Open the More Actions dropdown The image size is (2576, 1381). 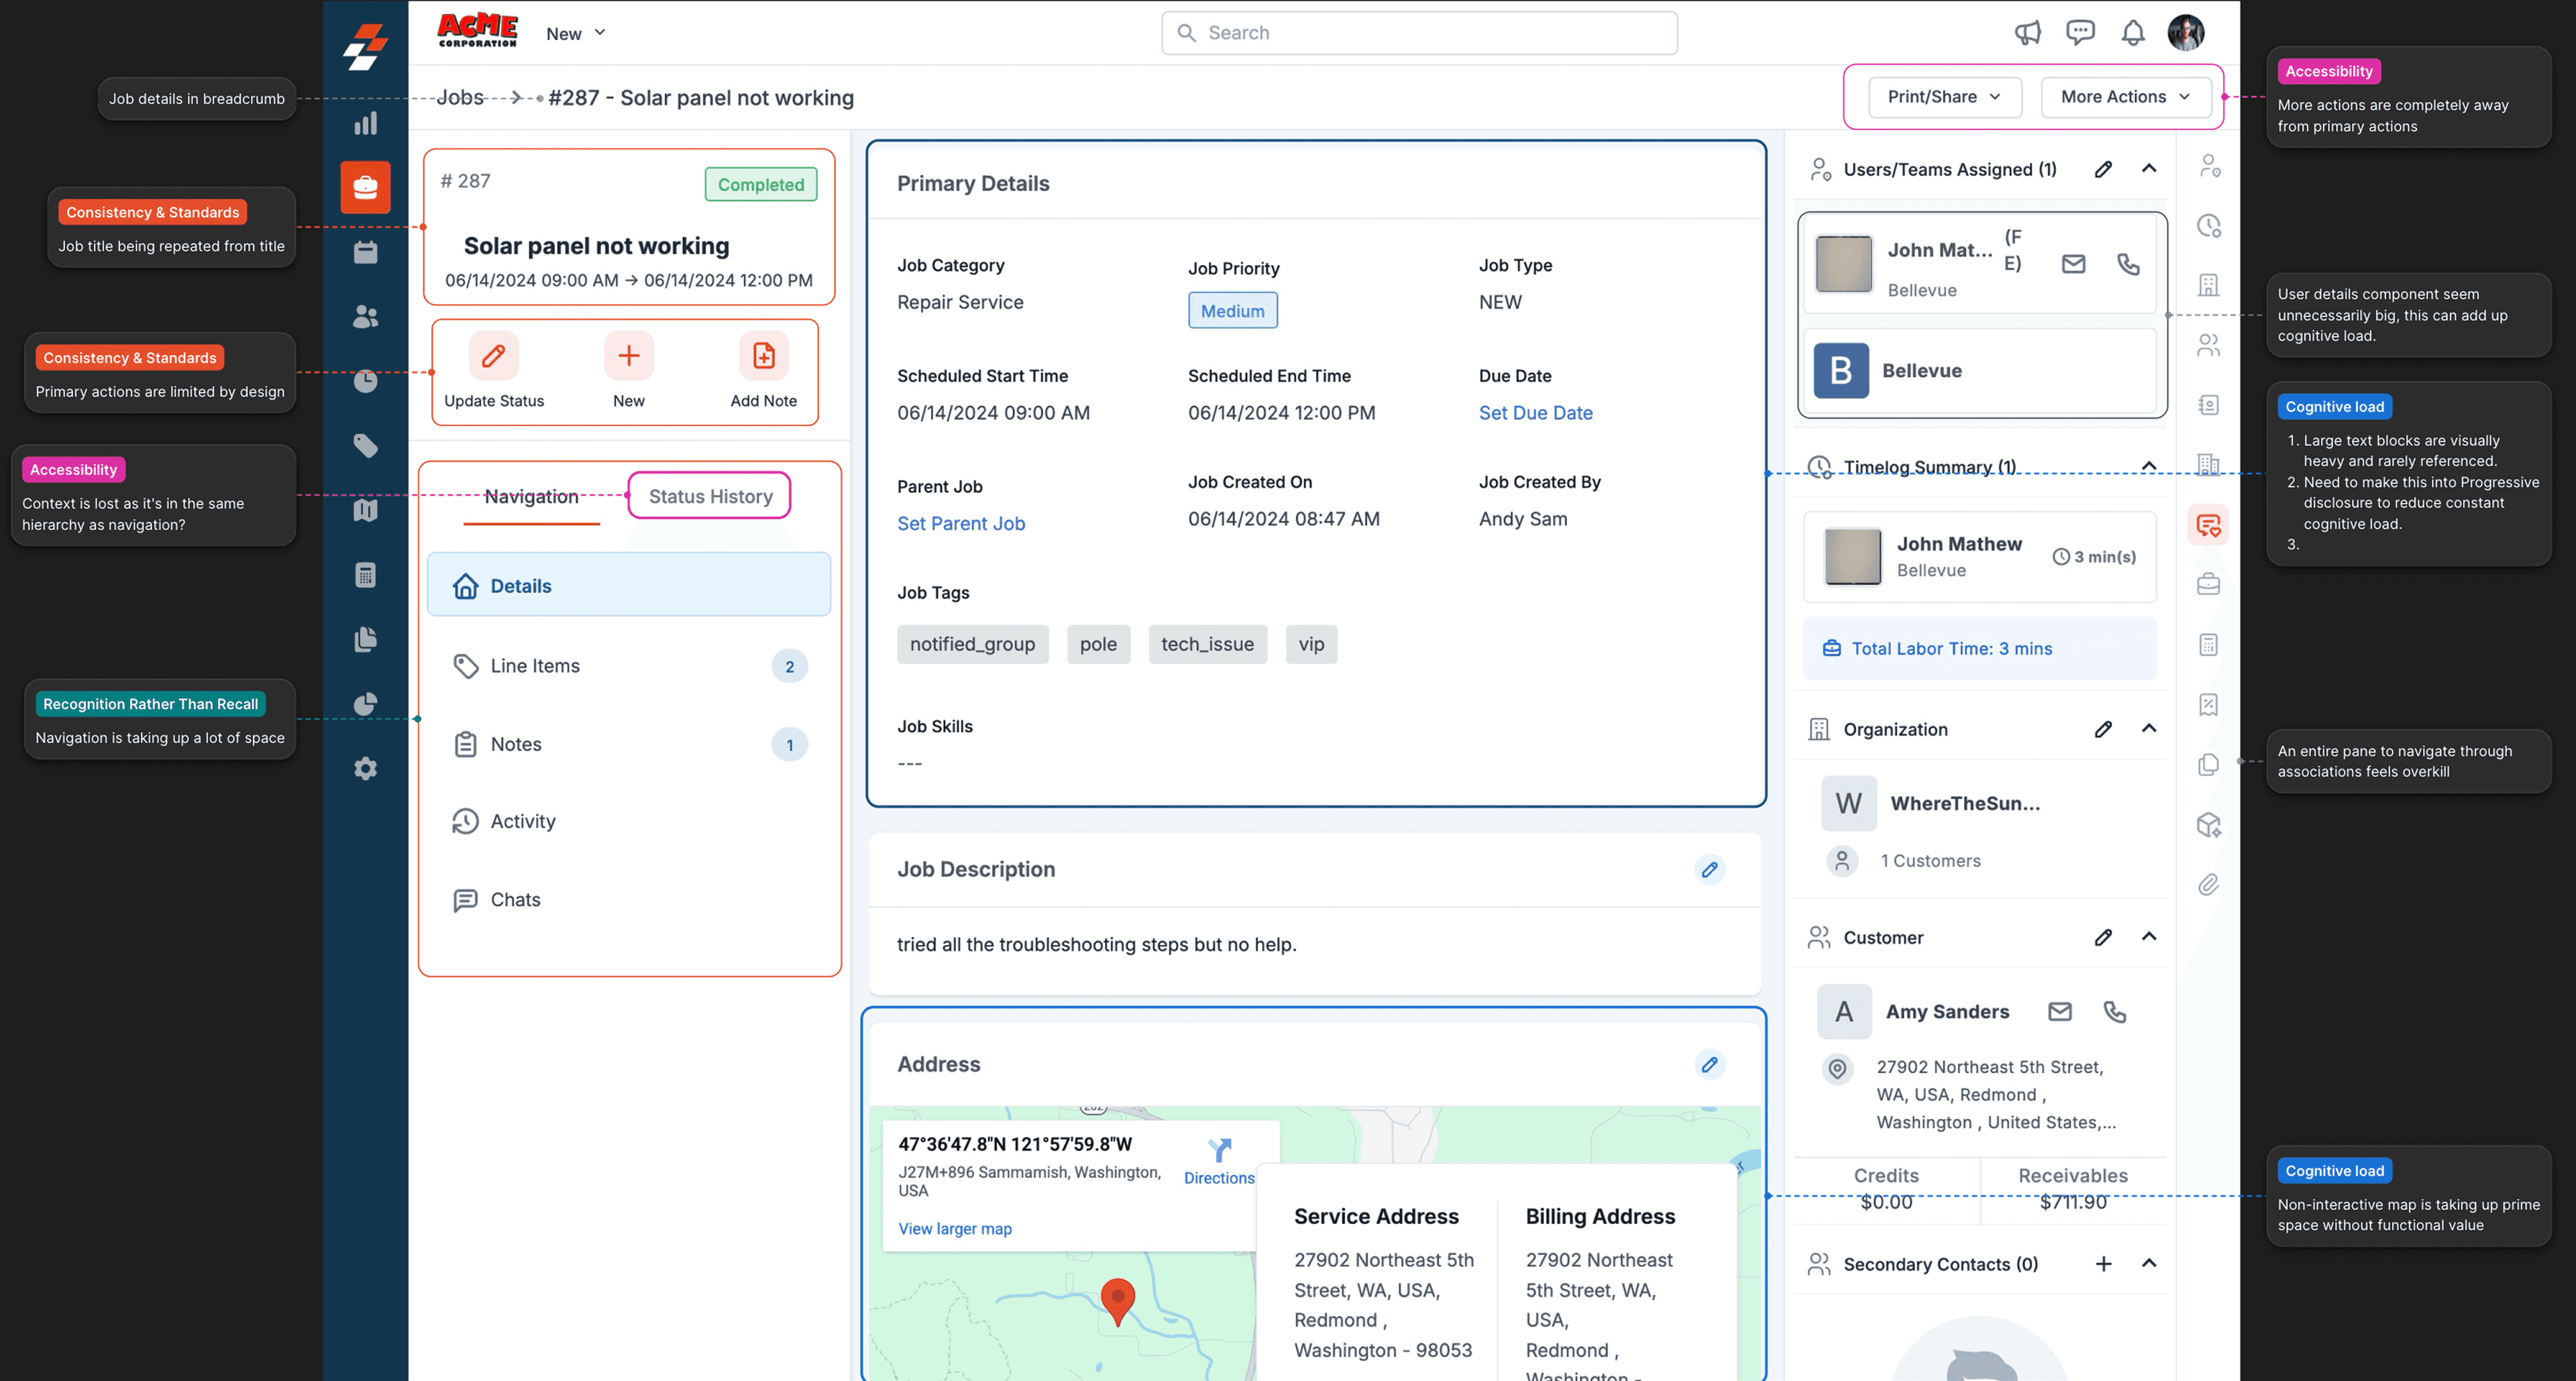click(2126, 97)
